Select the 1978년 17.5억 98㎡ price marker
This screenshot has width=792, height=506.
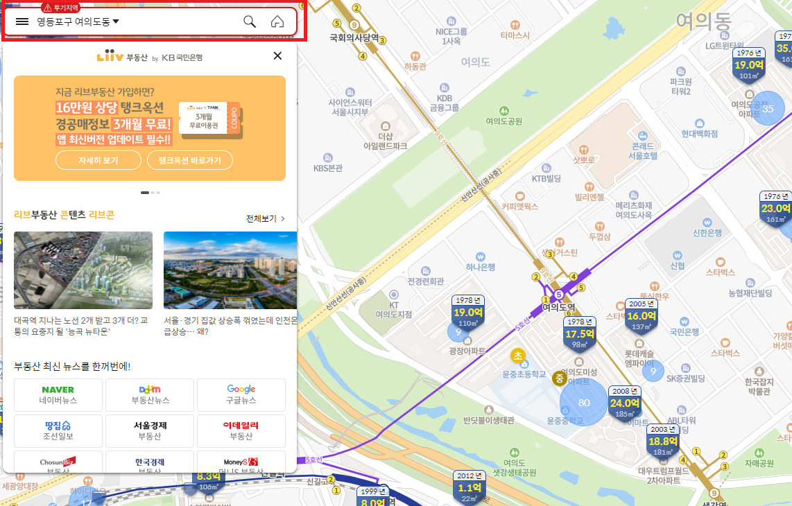[x=579, y=334]
